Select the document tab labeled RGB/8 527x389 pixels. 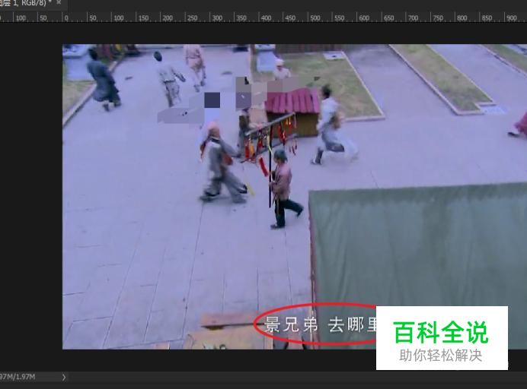coord(33,4)
